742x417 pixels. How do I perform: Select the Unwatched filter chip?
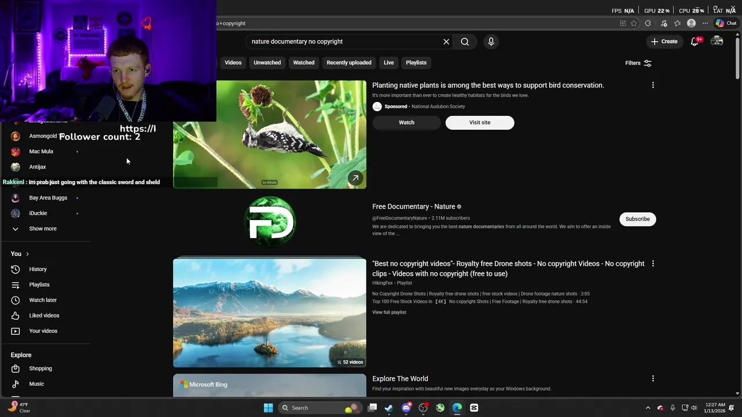pos(267,63)
